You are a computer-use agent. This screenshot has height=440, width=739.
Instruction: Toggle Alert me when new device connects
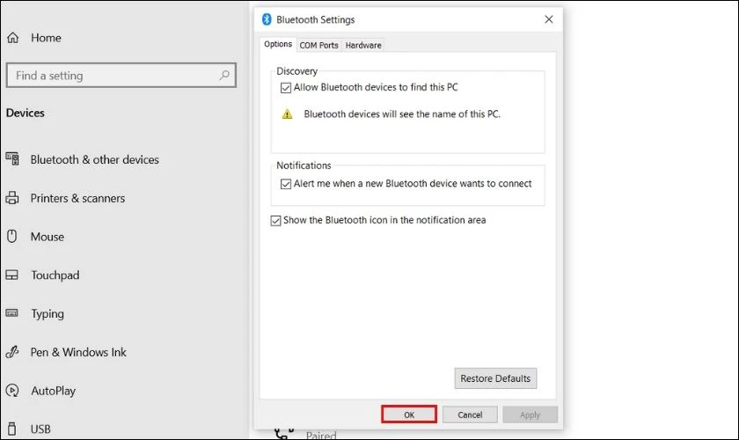click(x=286, y=184)
